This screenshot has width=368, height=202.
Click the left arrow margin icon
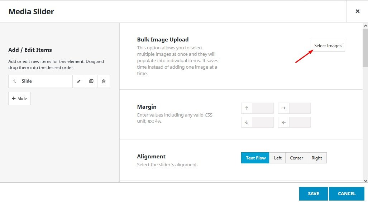click(283, 122)
